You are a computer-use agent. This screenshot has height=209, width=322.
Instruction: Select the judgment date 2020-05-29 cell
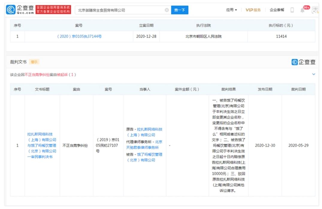click(298, 145)
